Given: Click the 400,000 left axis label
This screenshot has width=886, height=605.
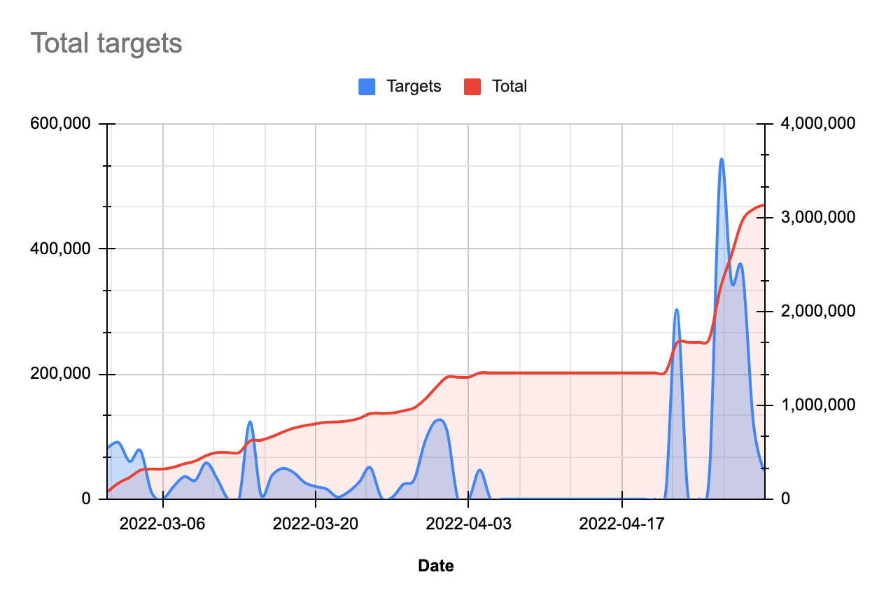Looking at the screenshot, I should tap(61, 249).
